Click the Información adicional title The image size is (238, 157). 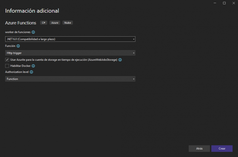coord(32,11)
